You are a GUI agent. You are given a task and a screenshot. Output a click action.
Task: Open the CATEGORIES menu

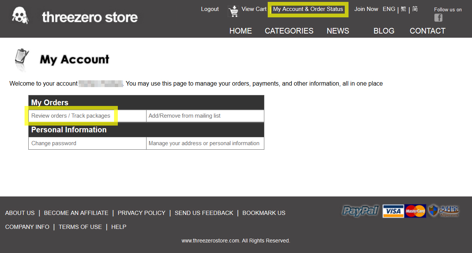289,31
